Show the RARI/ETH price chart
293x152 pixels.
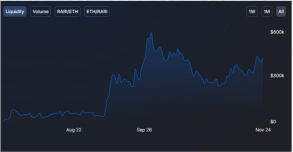click(68, 12)
